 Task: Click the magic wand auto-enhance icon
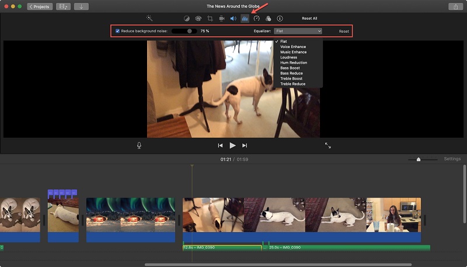tap(149, 19)
